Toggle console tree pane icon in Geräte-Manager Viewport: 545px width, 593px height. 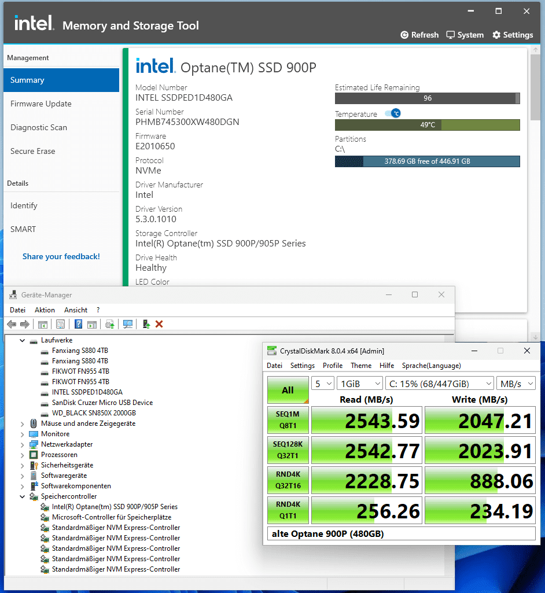pyautogui.click(x=43, y=324)
